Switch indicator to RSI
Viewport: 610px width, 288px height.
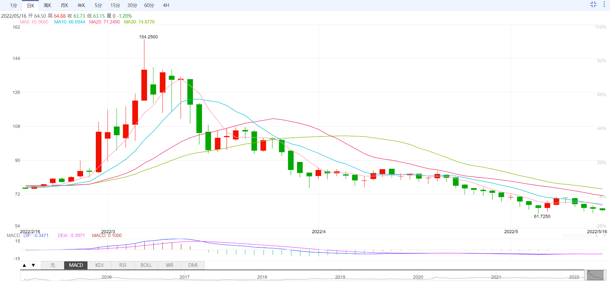coord(123,265)
